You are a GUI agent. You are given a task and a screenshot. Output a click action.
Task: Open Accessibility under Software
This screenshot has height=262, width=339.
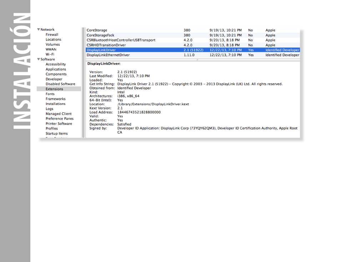(56, 64)
